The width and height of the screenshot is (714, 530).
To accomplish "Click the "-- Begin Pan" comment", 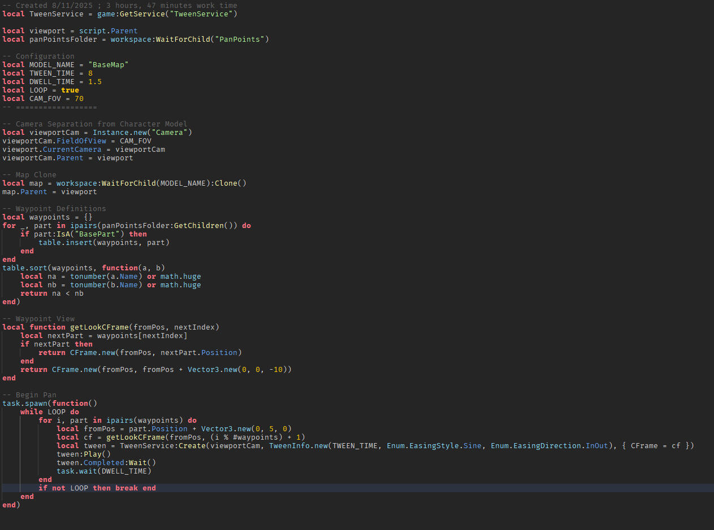I will [x=29, y=395].
